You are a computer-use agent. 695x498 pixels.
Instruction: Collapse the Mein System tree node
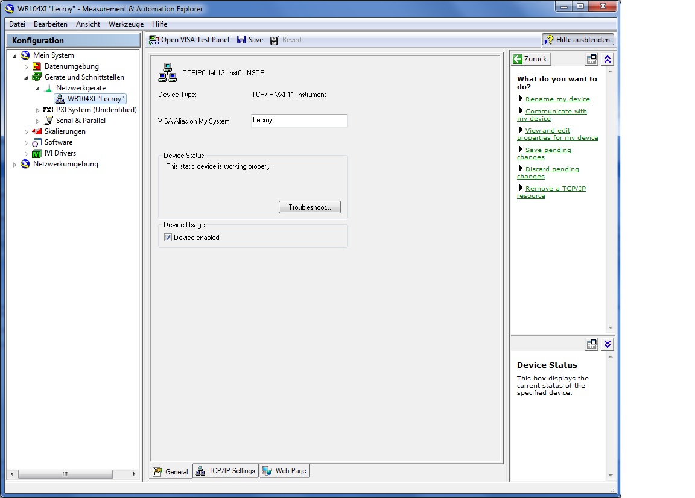point(14,56)
